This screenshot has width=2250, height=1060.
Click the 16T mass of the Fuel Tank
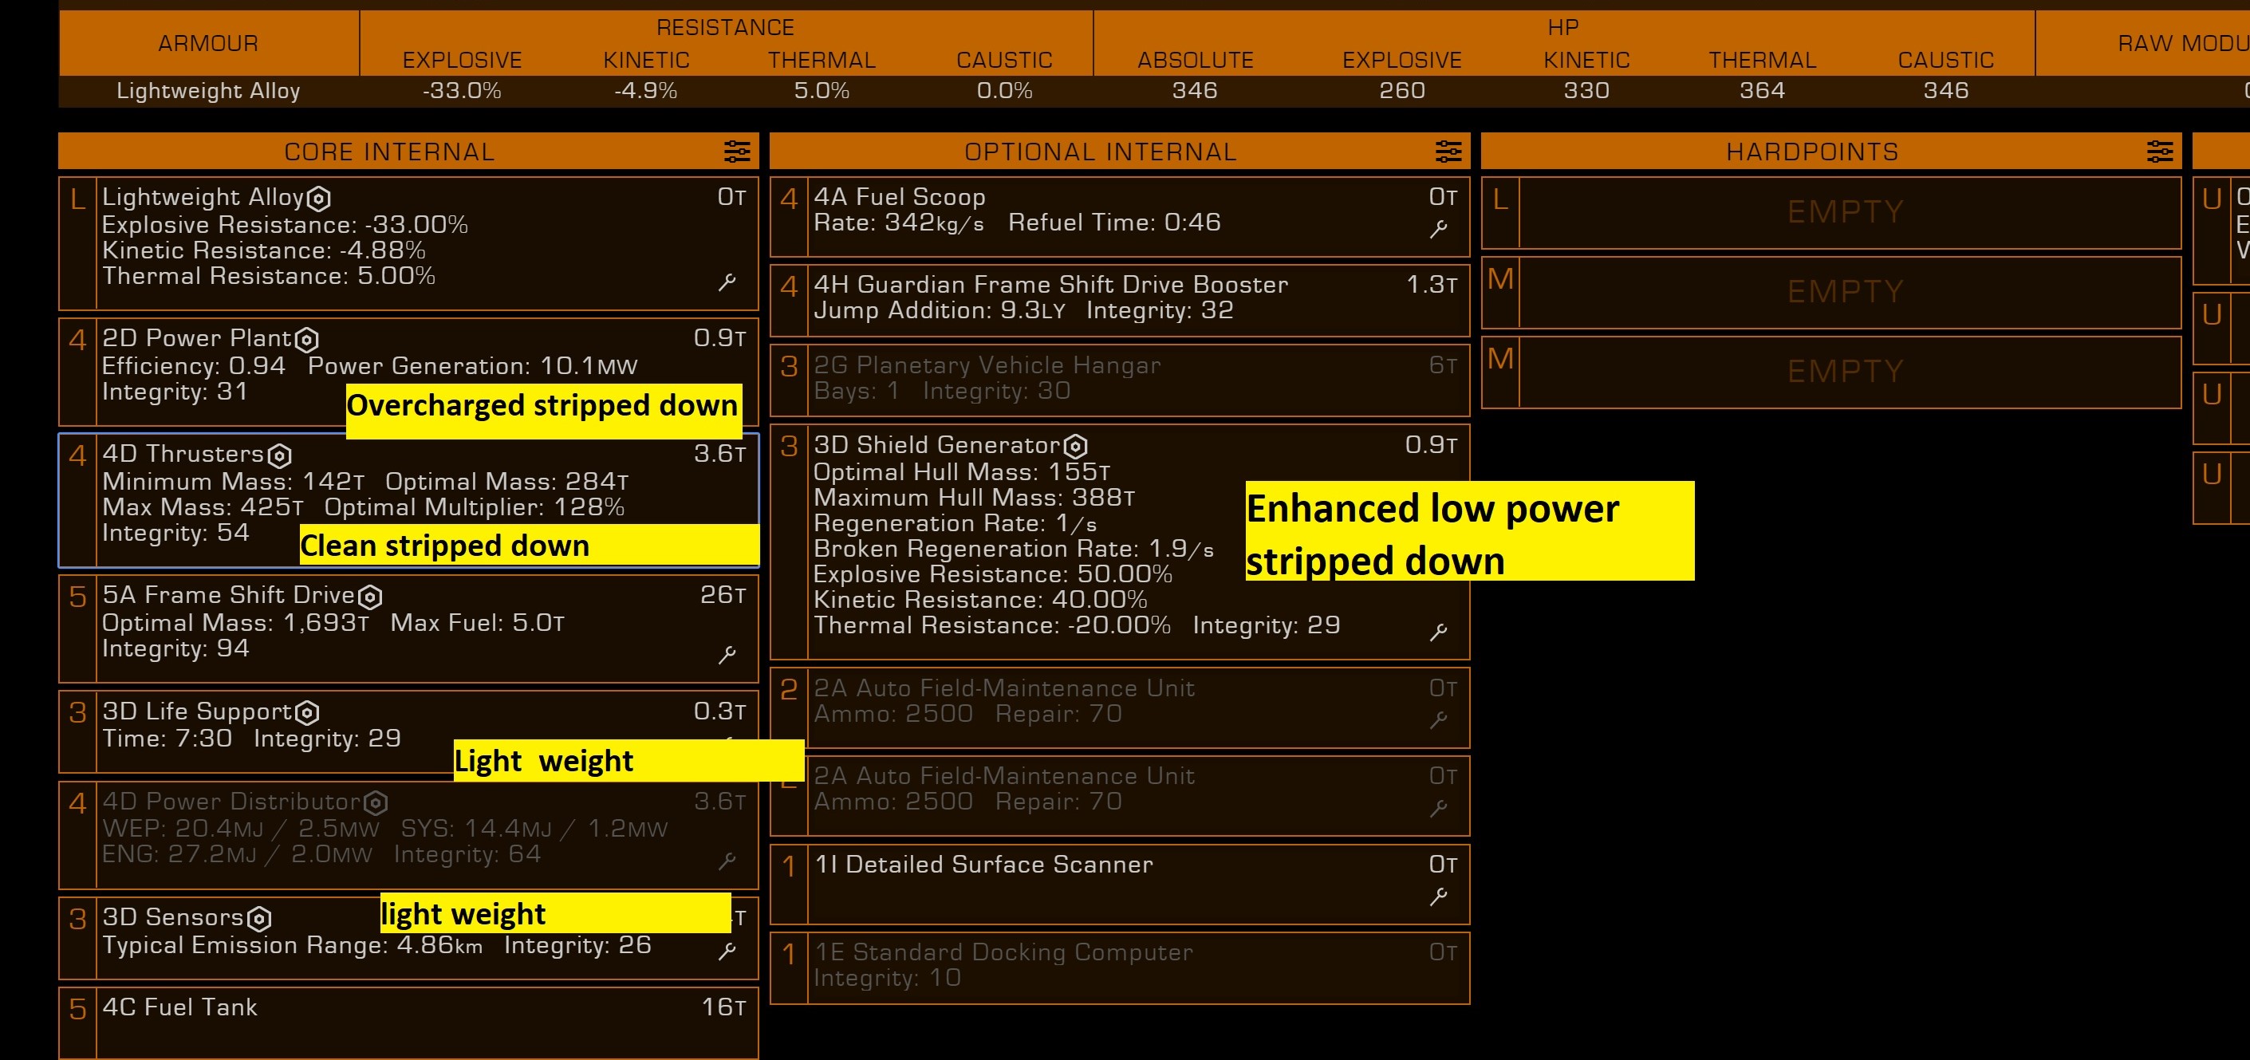tap(724, 1007)
